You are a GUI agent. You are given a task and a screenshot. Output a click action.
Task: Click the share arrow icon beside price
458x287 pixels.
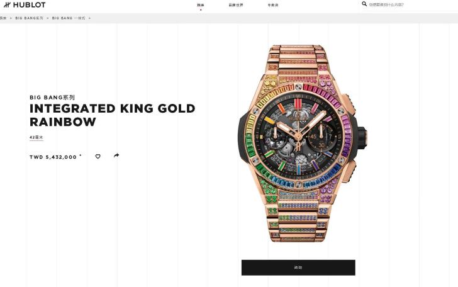point(116,155)
